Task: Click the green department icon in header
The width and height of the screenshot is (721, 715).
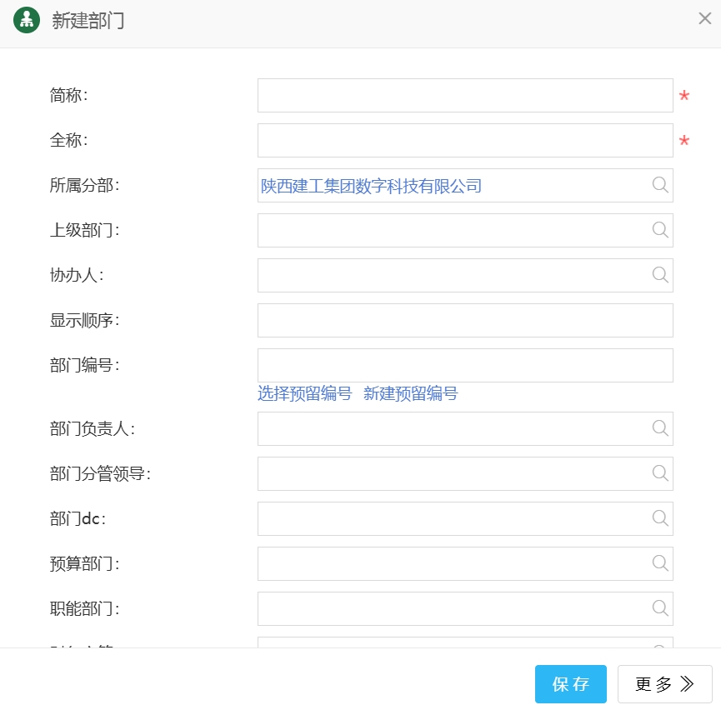Action: 27,21
